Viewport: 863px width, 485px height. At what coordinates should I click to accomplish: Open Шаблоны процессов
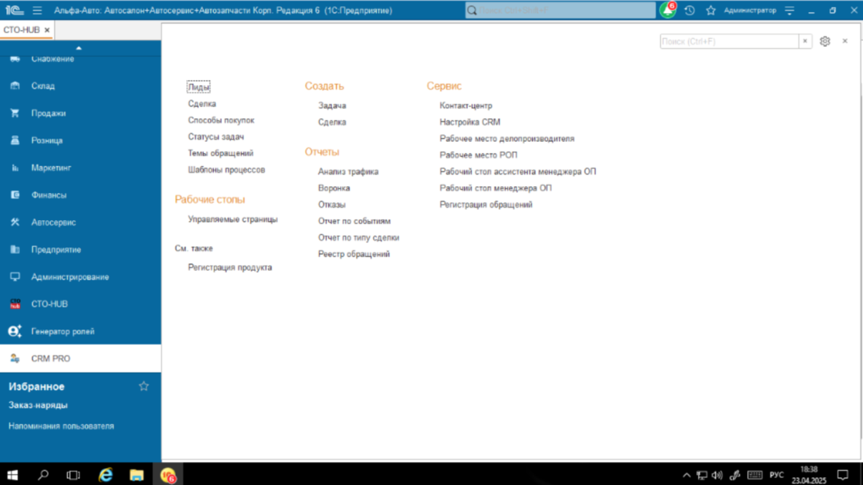226,170
